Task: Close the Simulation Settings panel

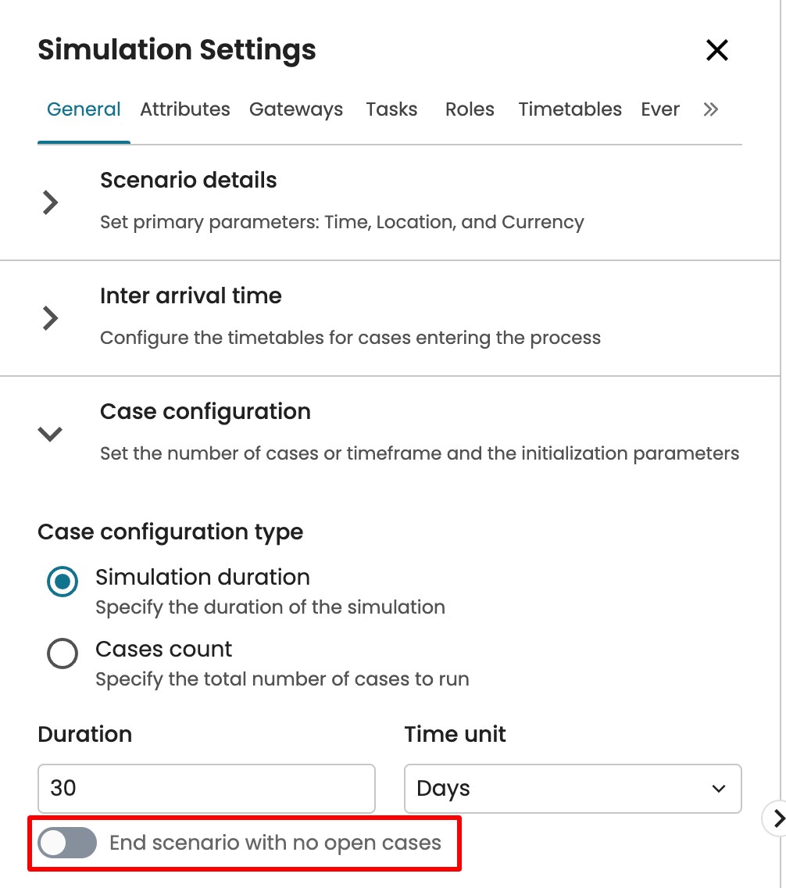Action: (716, 51)
